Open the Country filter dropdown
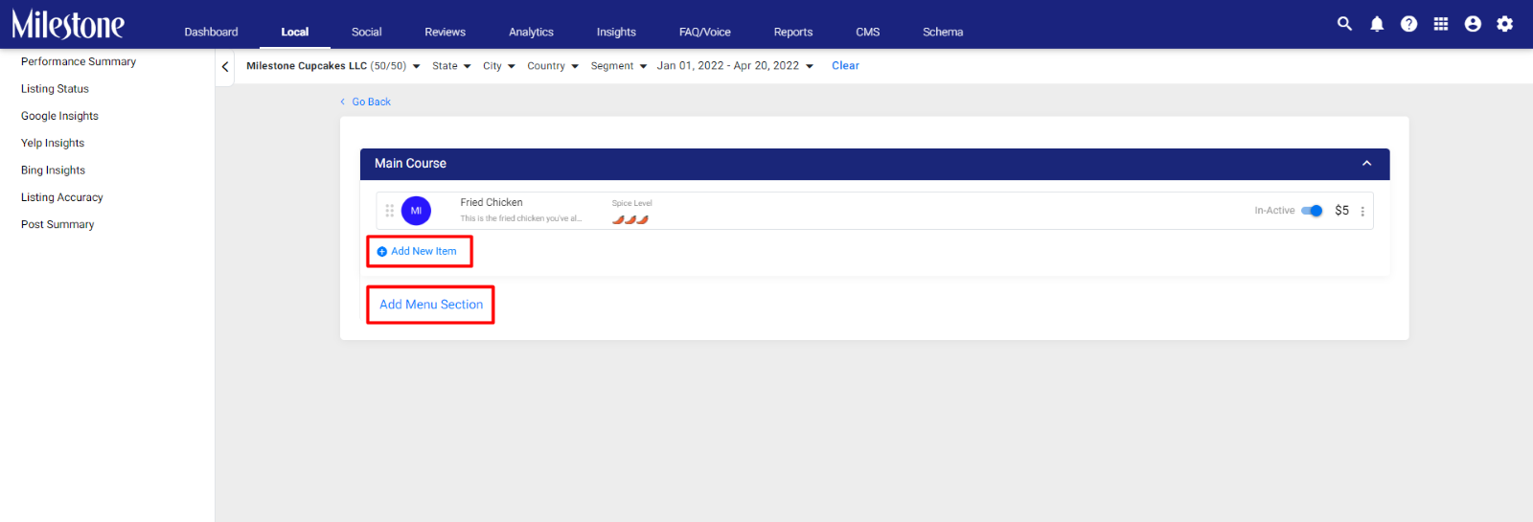 click(553, 66)
